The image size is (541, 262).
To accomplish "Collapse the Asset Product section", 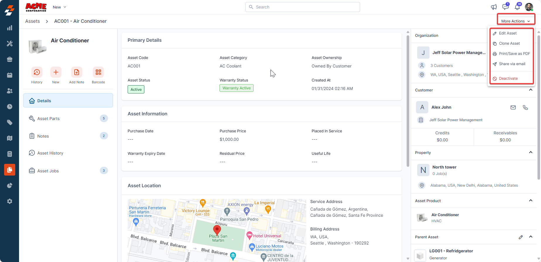I will coord(530,201).
